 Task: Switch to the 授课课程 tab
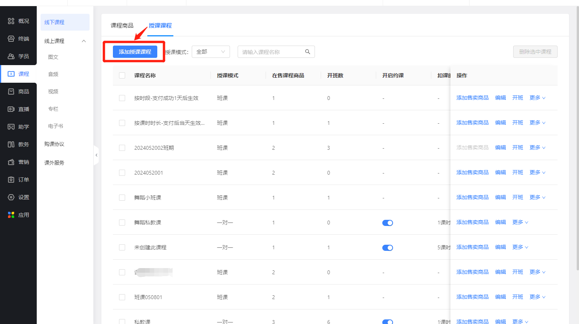(x=160, y=25)
